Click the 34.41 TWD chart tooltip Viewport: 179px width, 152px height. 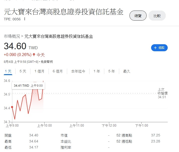pyautogui.click(x=28, y=86)
